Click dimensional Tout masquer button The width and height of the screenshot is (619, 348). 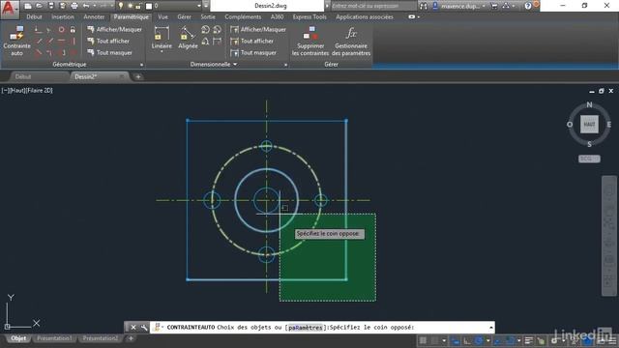(253, 52)
